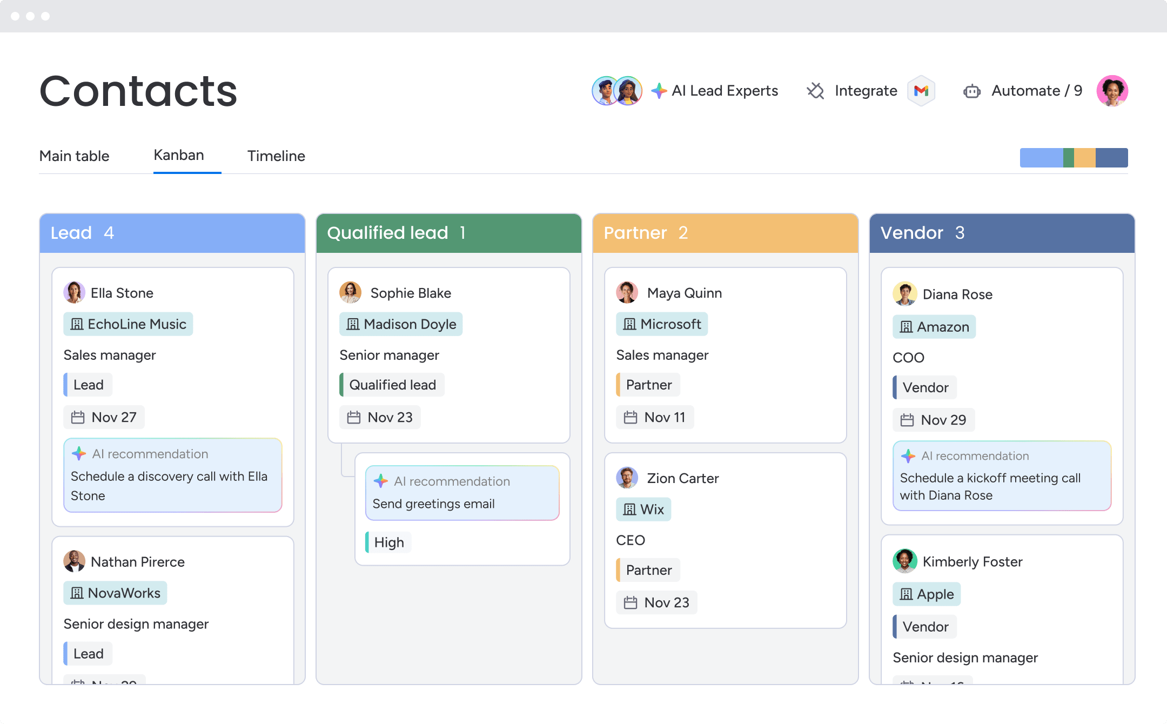Click the calendar icon beside Nov 11 on Maya Quinn's card
This screenshot has height=724, width=1167.
coord(630,417)
